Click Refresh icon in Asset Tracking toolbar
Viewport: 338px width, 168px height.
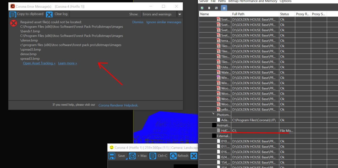click(x=202, y=8)
